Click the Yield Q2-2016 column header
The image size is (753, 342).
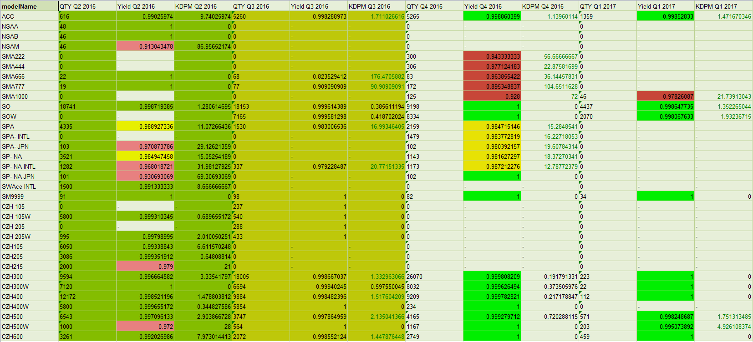(x=145, y=6)
